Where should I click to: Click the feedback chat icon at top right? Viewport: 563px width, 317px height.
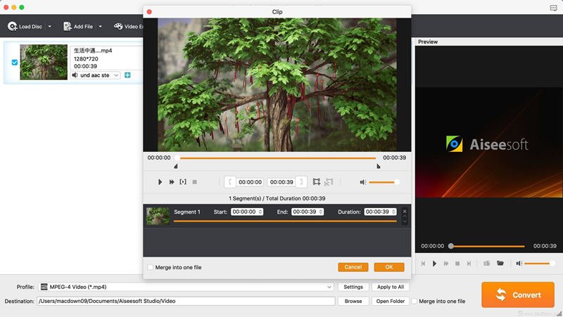coord(553,8)
